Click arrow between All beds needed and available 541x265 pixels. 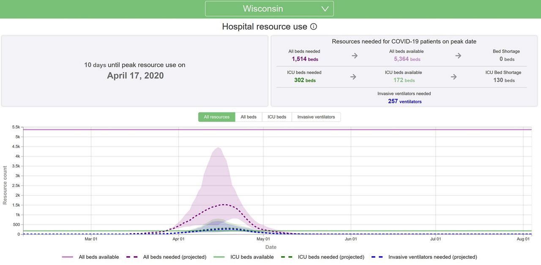click(x=355, y=56)
